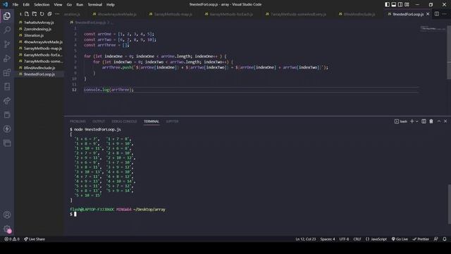
Task: Collapse all folders in Explorer
Action: [49, 14]
